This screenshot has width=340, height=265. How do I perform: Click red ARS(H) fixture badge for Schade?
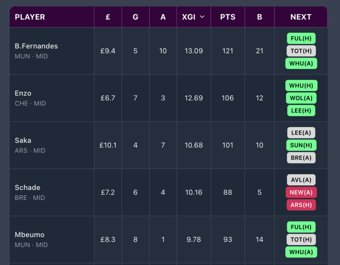tap(301, 205)
